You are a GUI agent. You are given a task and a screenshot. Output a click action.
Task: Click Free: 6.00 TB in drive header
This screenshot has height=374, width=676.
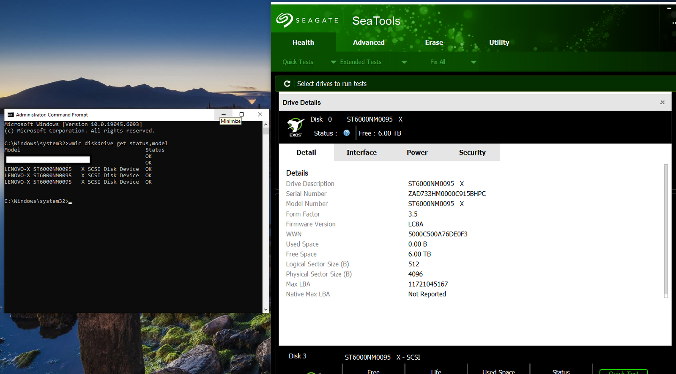click(380, 133)
